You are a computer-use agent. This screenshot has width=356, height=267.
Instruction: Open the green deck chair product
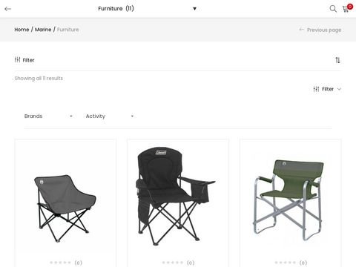coord(289,200)
